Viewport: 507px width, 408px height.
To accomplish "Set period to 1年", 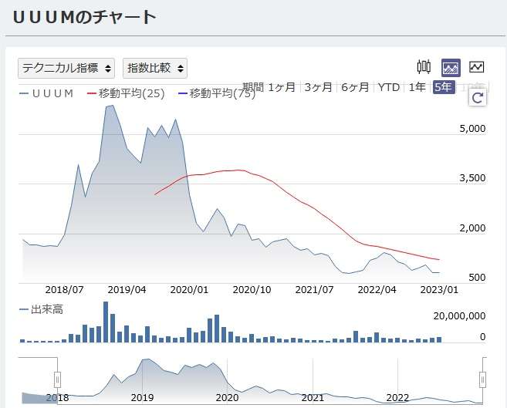I will (417, 87).
